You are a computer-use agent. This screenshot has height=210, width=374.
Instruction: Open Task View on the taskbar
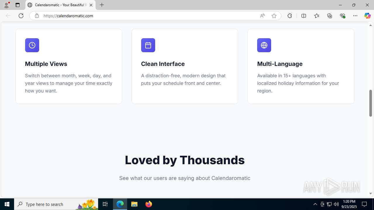tap(105, 204)
